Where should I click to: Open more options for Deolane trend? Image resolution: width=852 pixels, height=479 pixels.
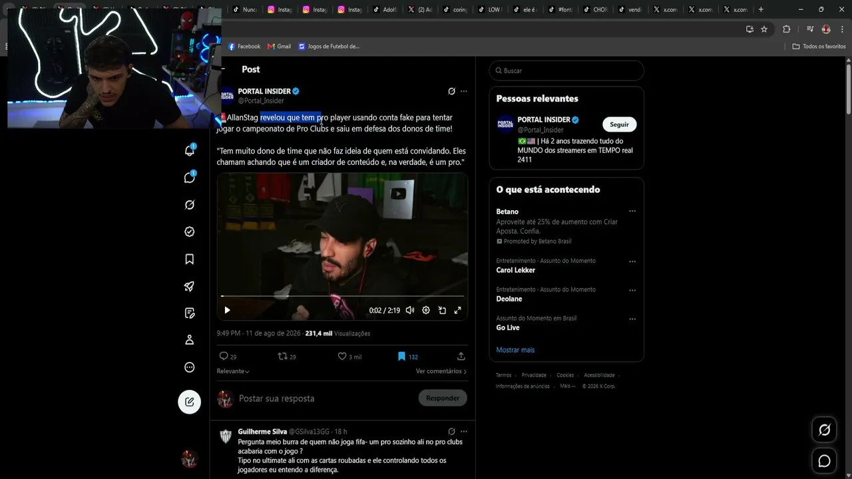pos(632,290)
